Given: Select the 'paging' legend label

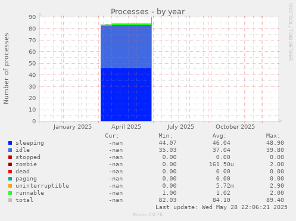Looking at the screenshot, I should [x=26, y=179].
